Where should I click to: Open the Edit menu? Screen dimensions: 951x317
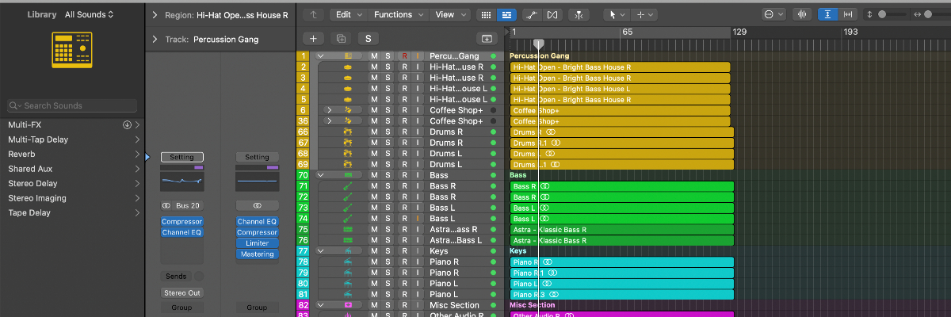tap(348, 14)
